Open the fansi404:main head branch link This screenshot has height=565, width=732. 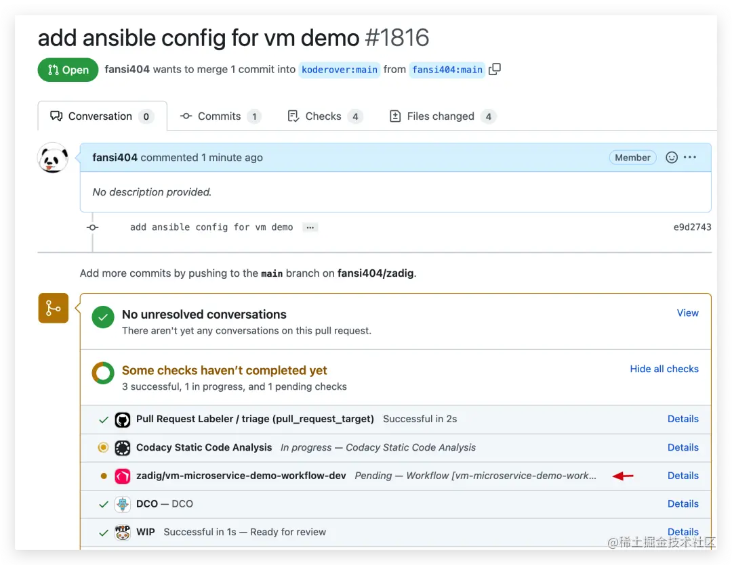tap(447, 70)
